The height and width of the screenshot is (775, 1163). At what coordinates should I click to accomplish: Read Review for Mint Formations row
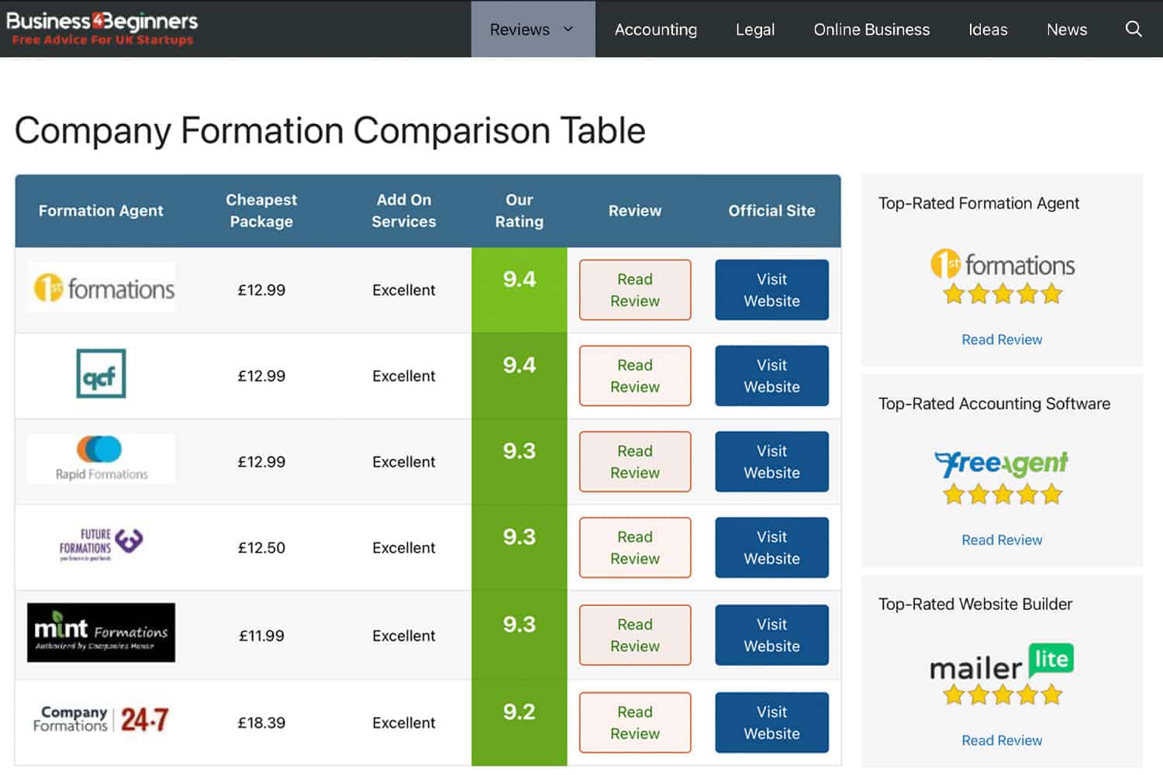pos(635,635)
